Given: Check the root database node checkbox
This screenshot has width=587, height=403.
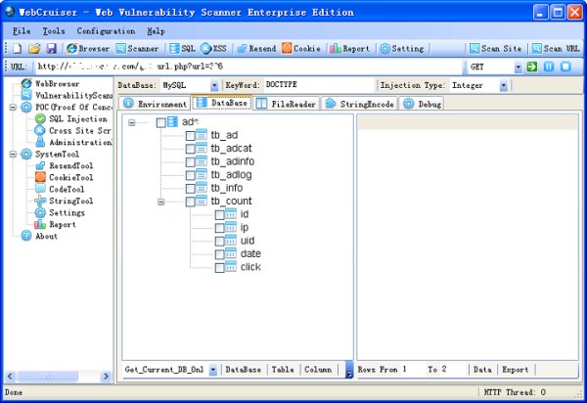Looking at the screenshot, I should pos(161,122).
